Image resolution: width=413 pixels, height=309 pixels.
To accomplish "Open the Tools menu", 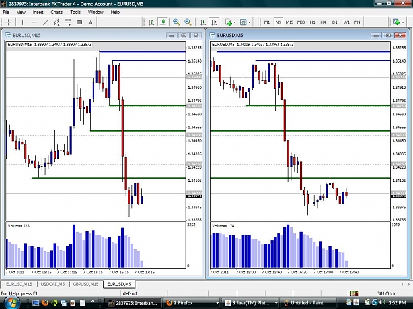I will point(75,12).
